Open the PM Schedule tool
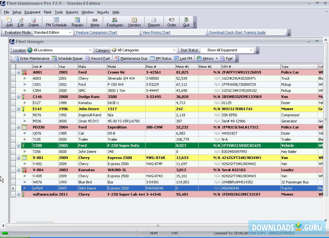329x238 pixels. point(56,22)
